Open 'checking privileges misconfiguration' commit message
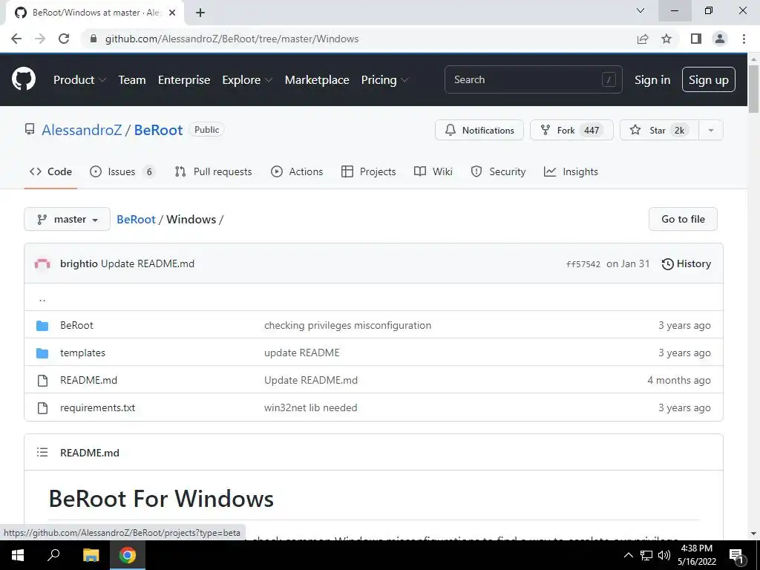 pos(347,325)
